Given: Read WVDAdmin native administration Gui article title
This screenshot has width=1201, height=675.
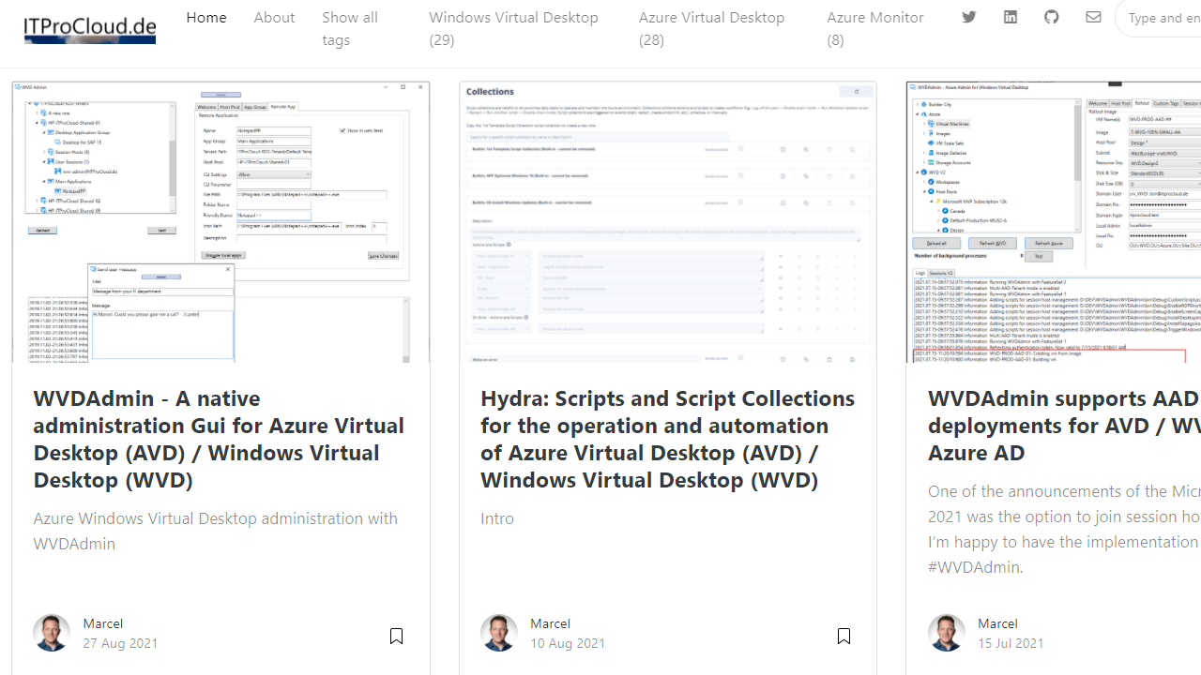Looking at the screenshot, I should click(x=220, y=439).
